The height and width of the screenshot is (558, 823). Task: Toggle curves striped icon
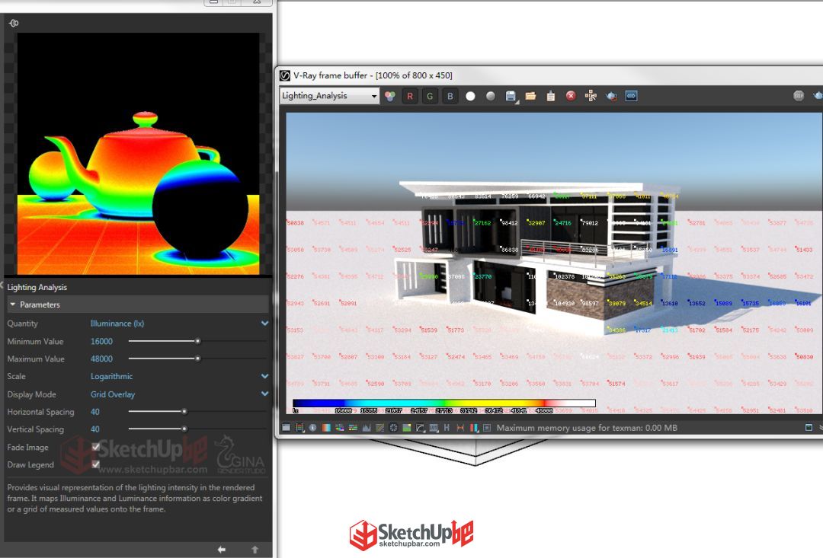380,427
